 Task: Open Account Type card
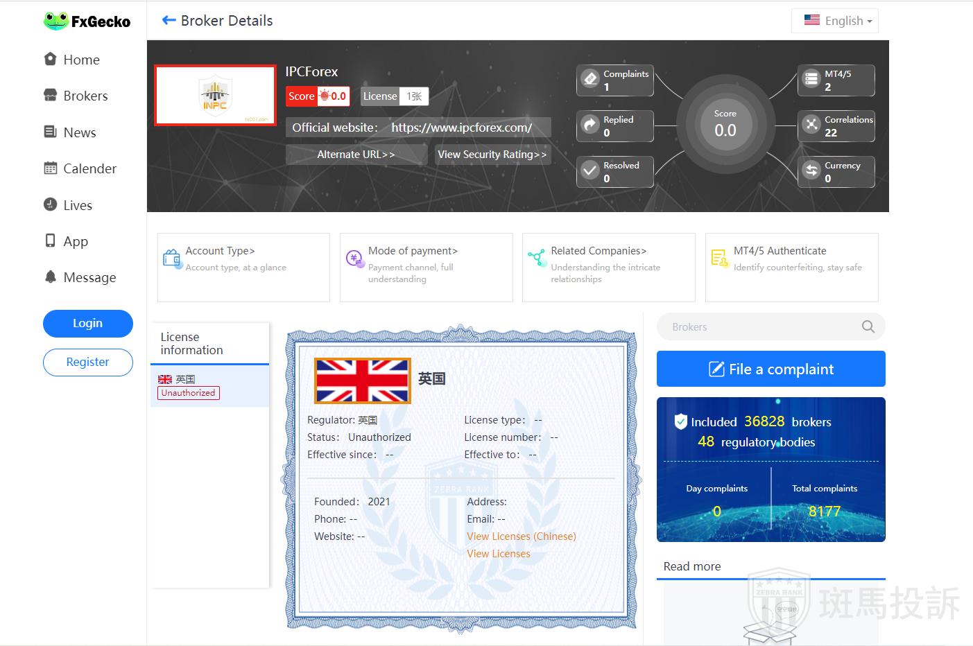point(243,267)
